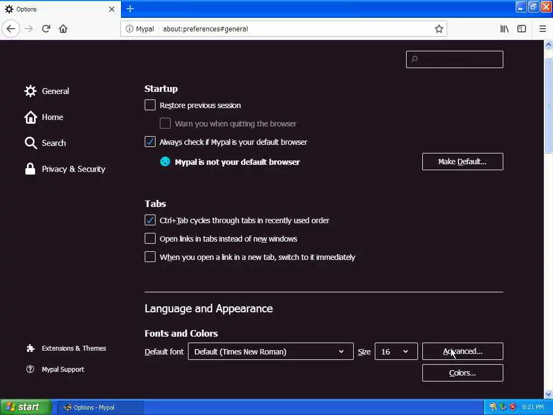Viewport: 553px width, 415px height.
Task: Go back using the back arrow button
Action: (11, 29)
